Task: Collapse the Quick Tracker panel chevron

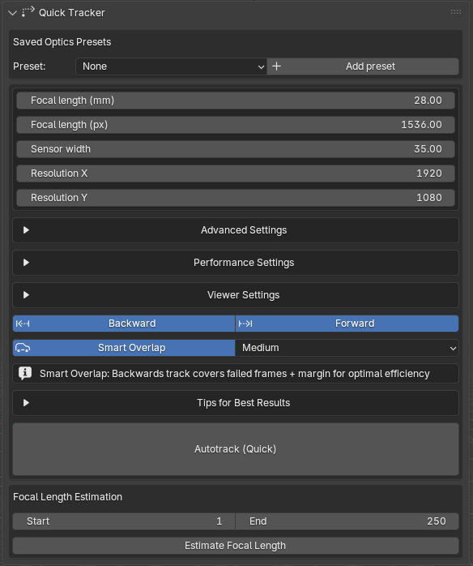Action: [x=12, y=13]
